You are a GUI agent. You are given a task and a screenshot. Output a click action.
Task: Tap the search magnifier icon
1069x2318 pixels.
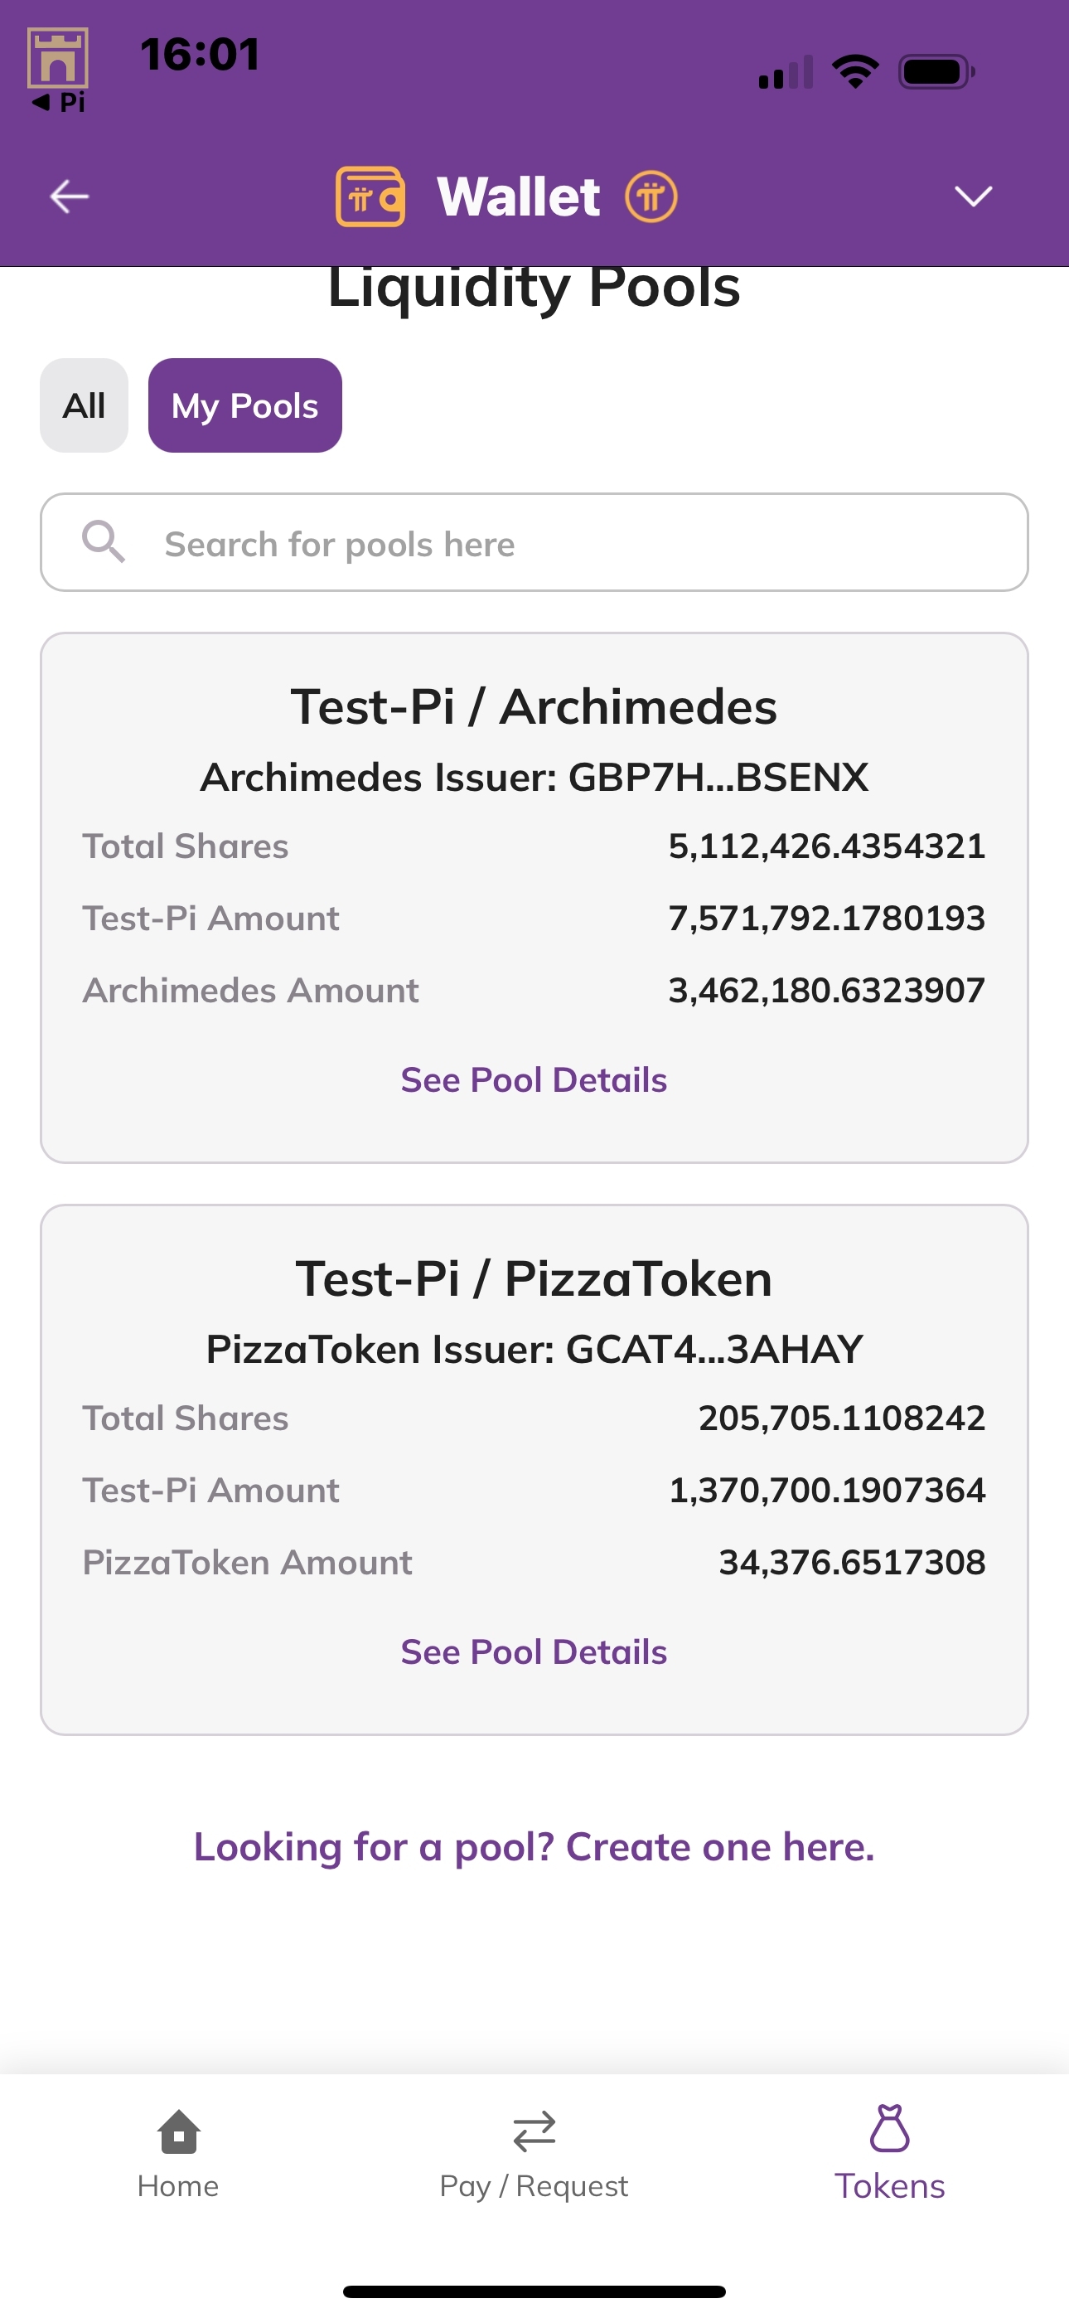(x=104, y=542)
